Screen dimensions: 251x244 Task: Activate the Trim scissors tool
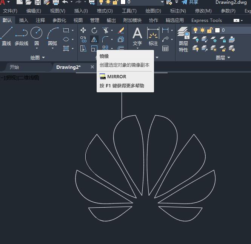pos(105,30)
